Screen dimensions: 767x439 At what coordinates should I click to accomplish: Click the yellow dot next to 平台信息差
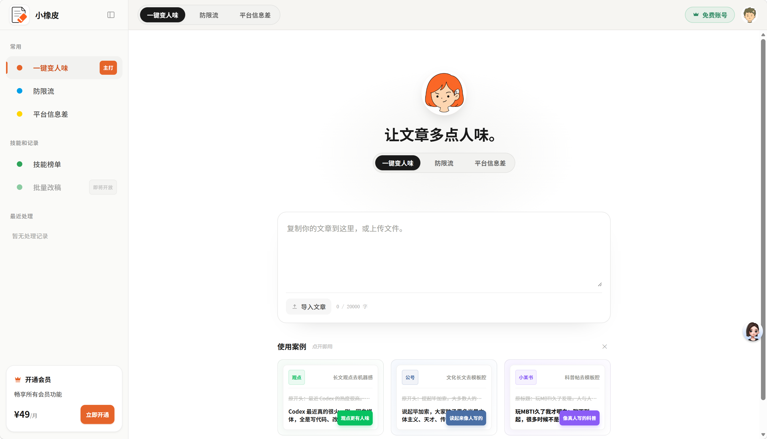click(x=20, y=114)
